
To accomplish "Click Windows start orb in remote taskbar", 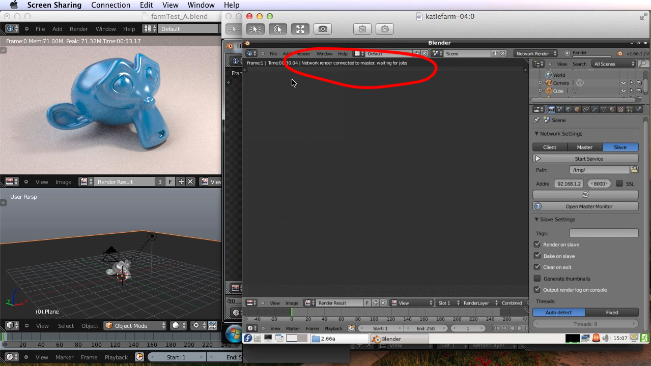I will coord(234,334).
